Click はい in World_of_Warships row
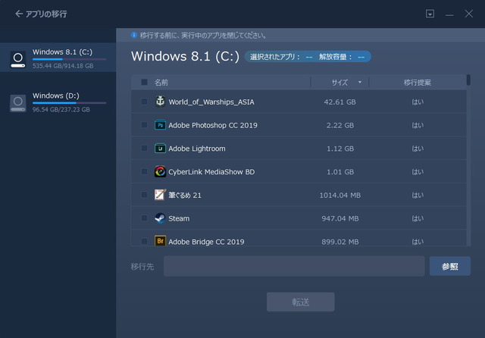485x338 pixels. coord(418,102)
